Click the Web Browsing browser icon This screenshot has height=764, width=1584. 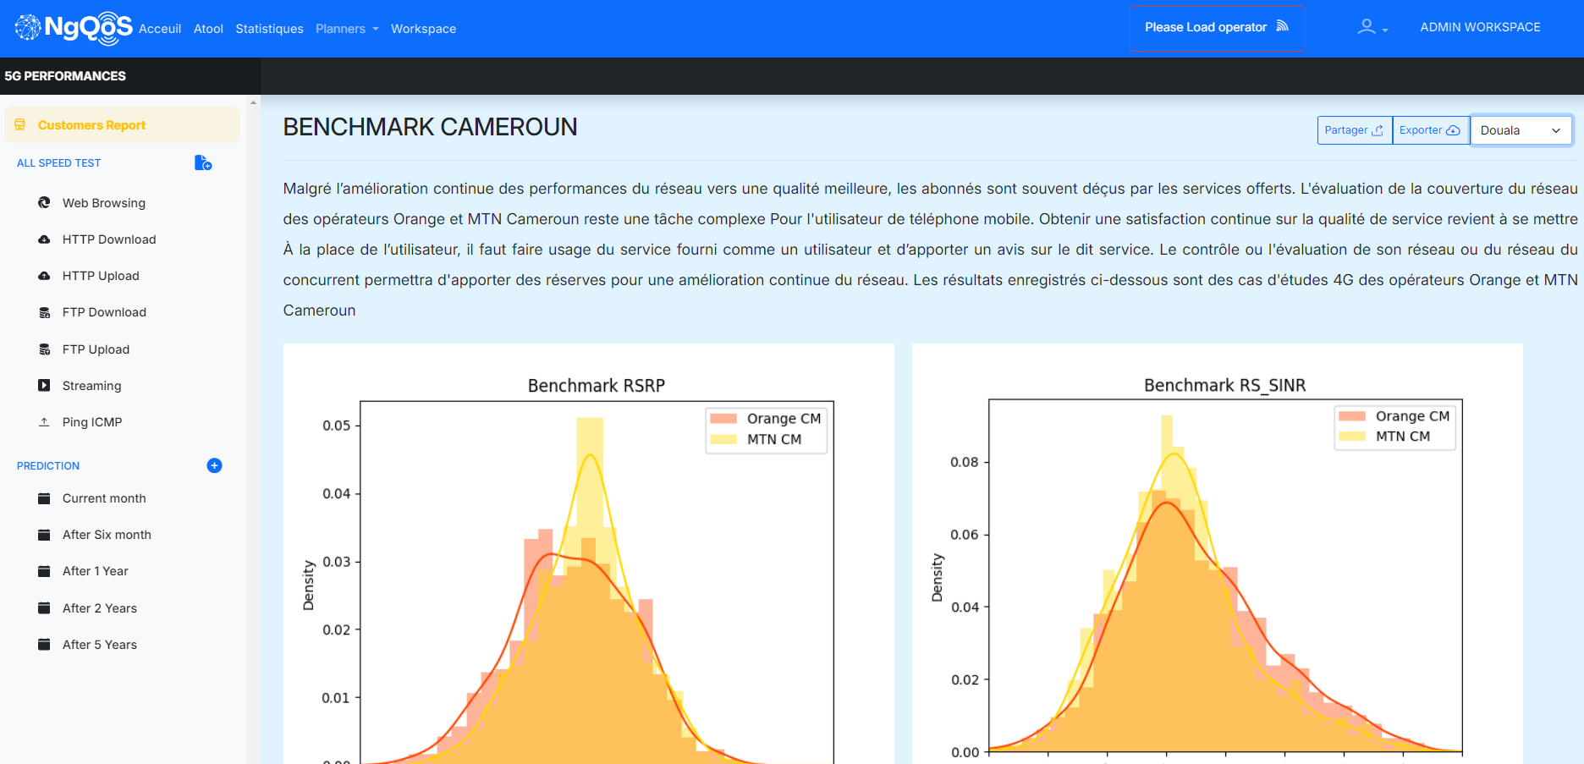click(44, 202)
